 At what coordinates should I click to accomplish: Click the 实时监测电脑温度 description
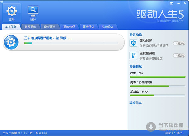point(151,58)
